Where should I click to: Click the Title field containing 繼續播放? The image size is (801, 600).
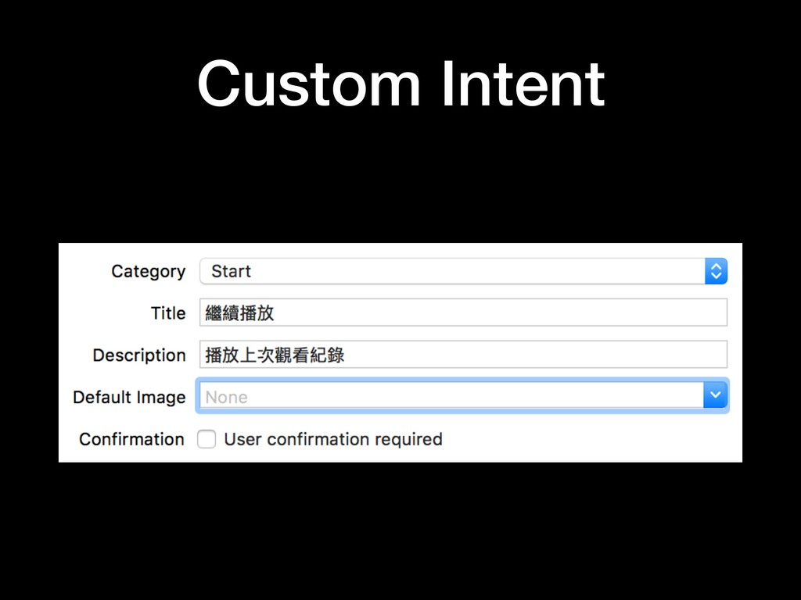463,312
